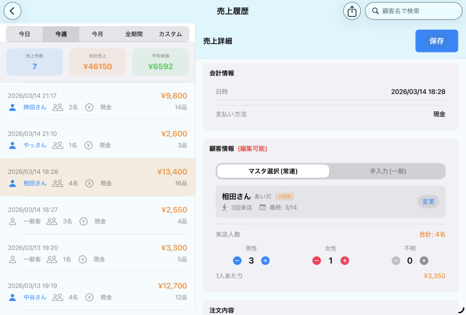Screen dimensions: 466x315
Task: Tap the back arrow button
Action: click(12, 11)
